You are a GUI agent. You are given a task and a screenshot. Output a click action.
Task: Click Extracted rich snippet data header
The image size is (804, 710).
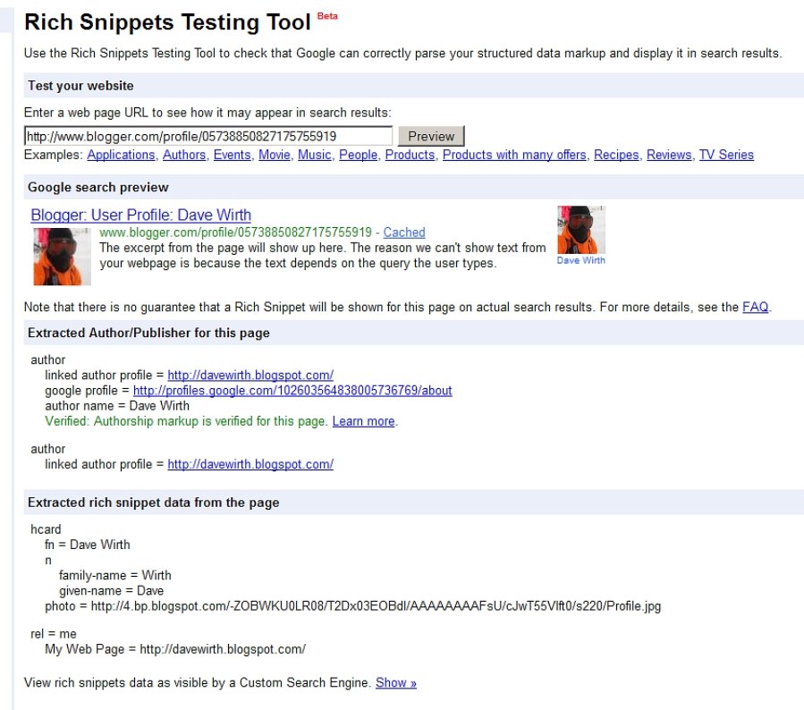tap(153, 503)
